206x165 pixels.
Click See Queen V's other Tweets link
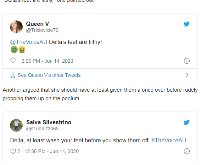(49, 75)
